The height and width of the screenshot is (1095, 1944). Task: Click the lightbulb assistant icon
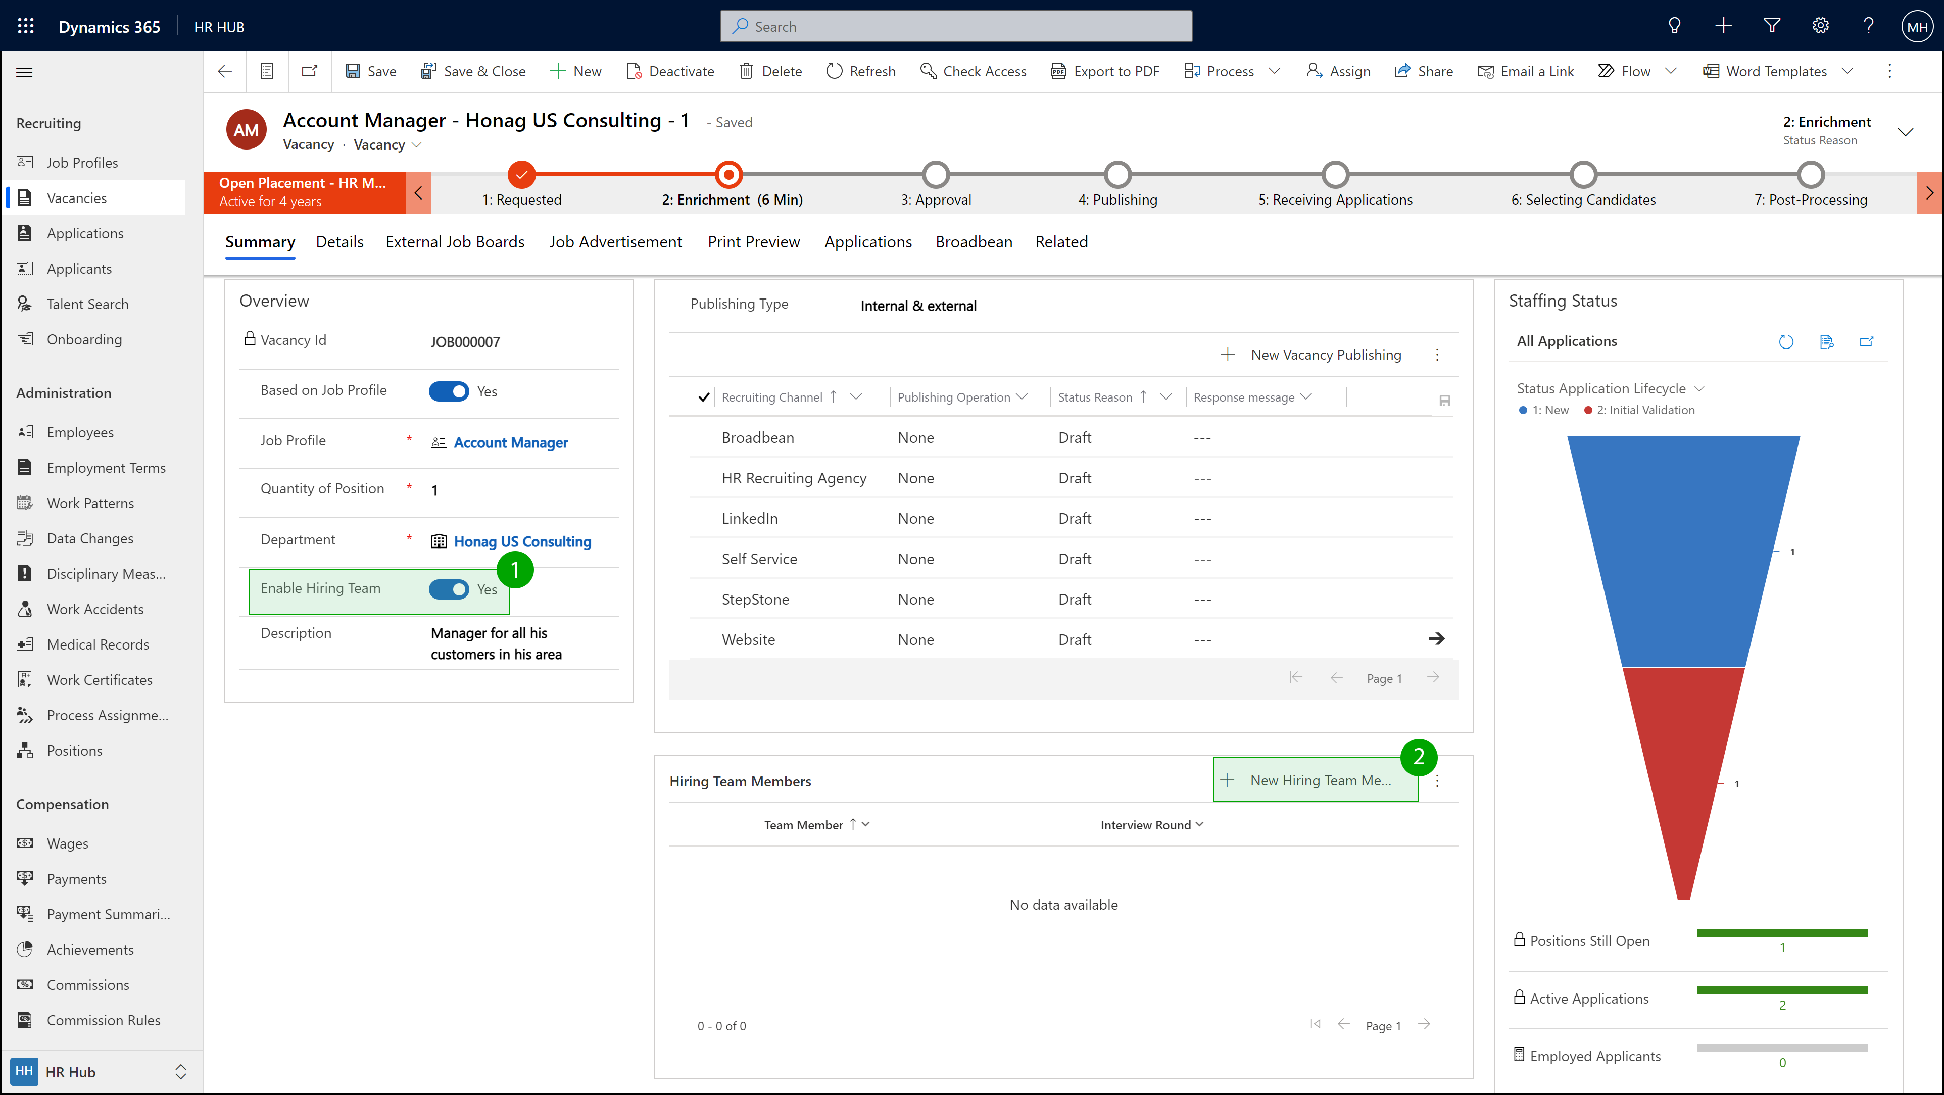click(x=1674, y=26)
